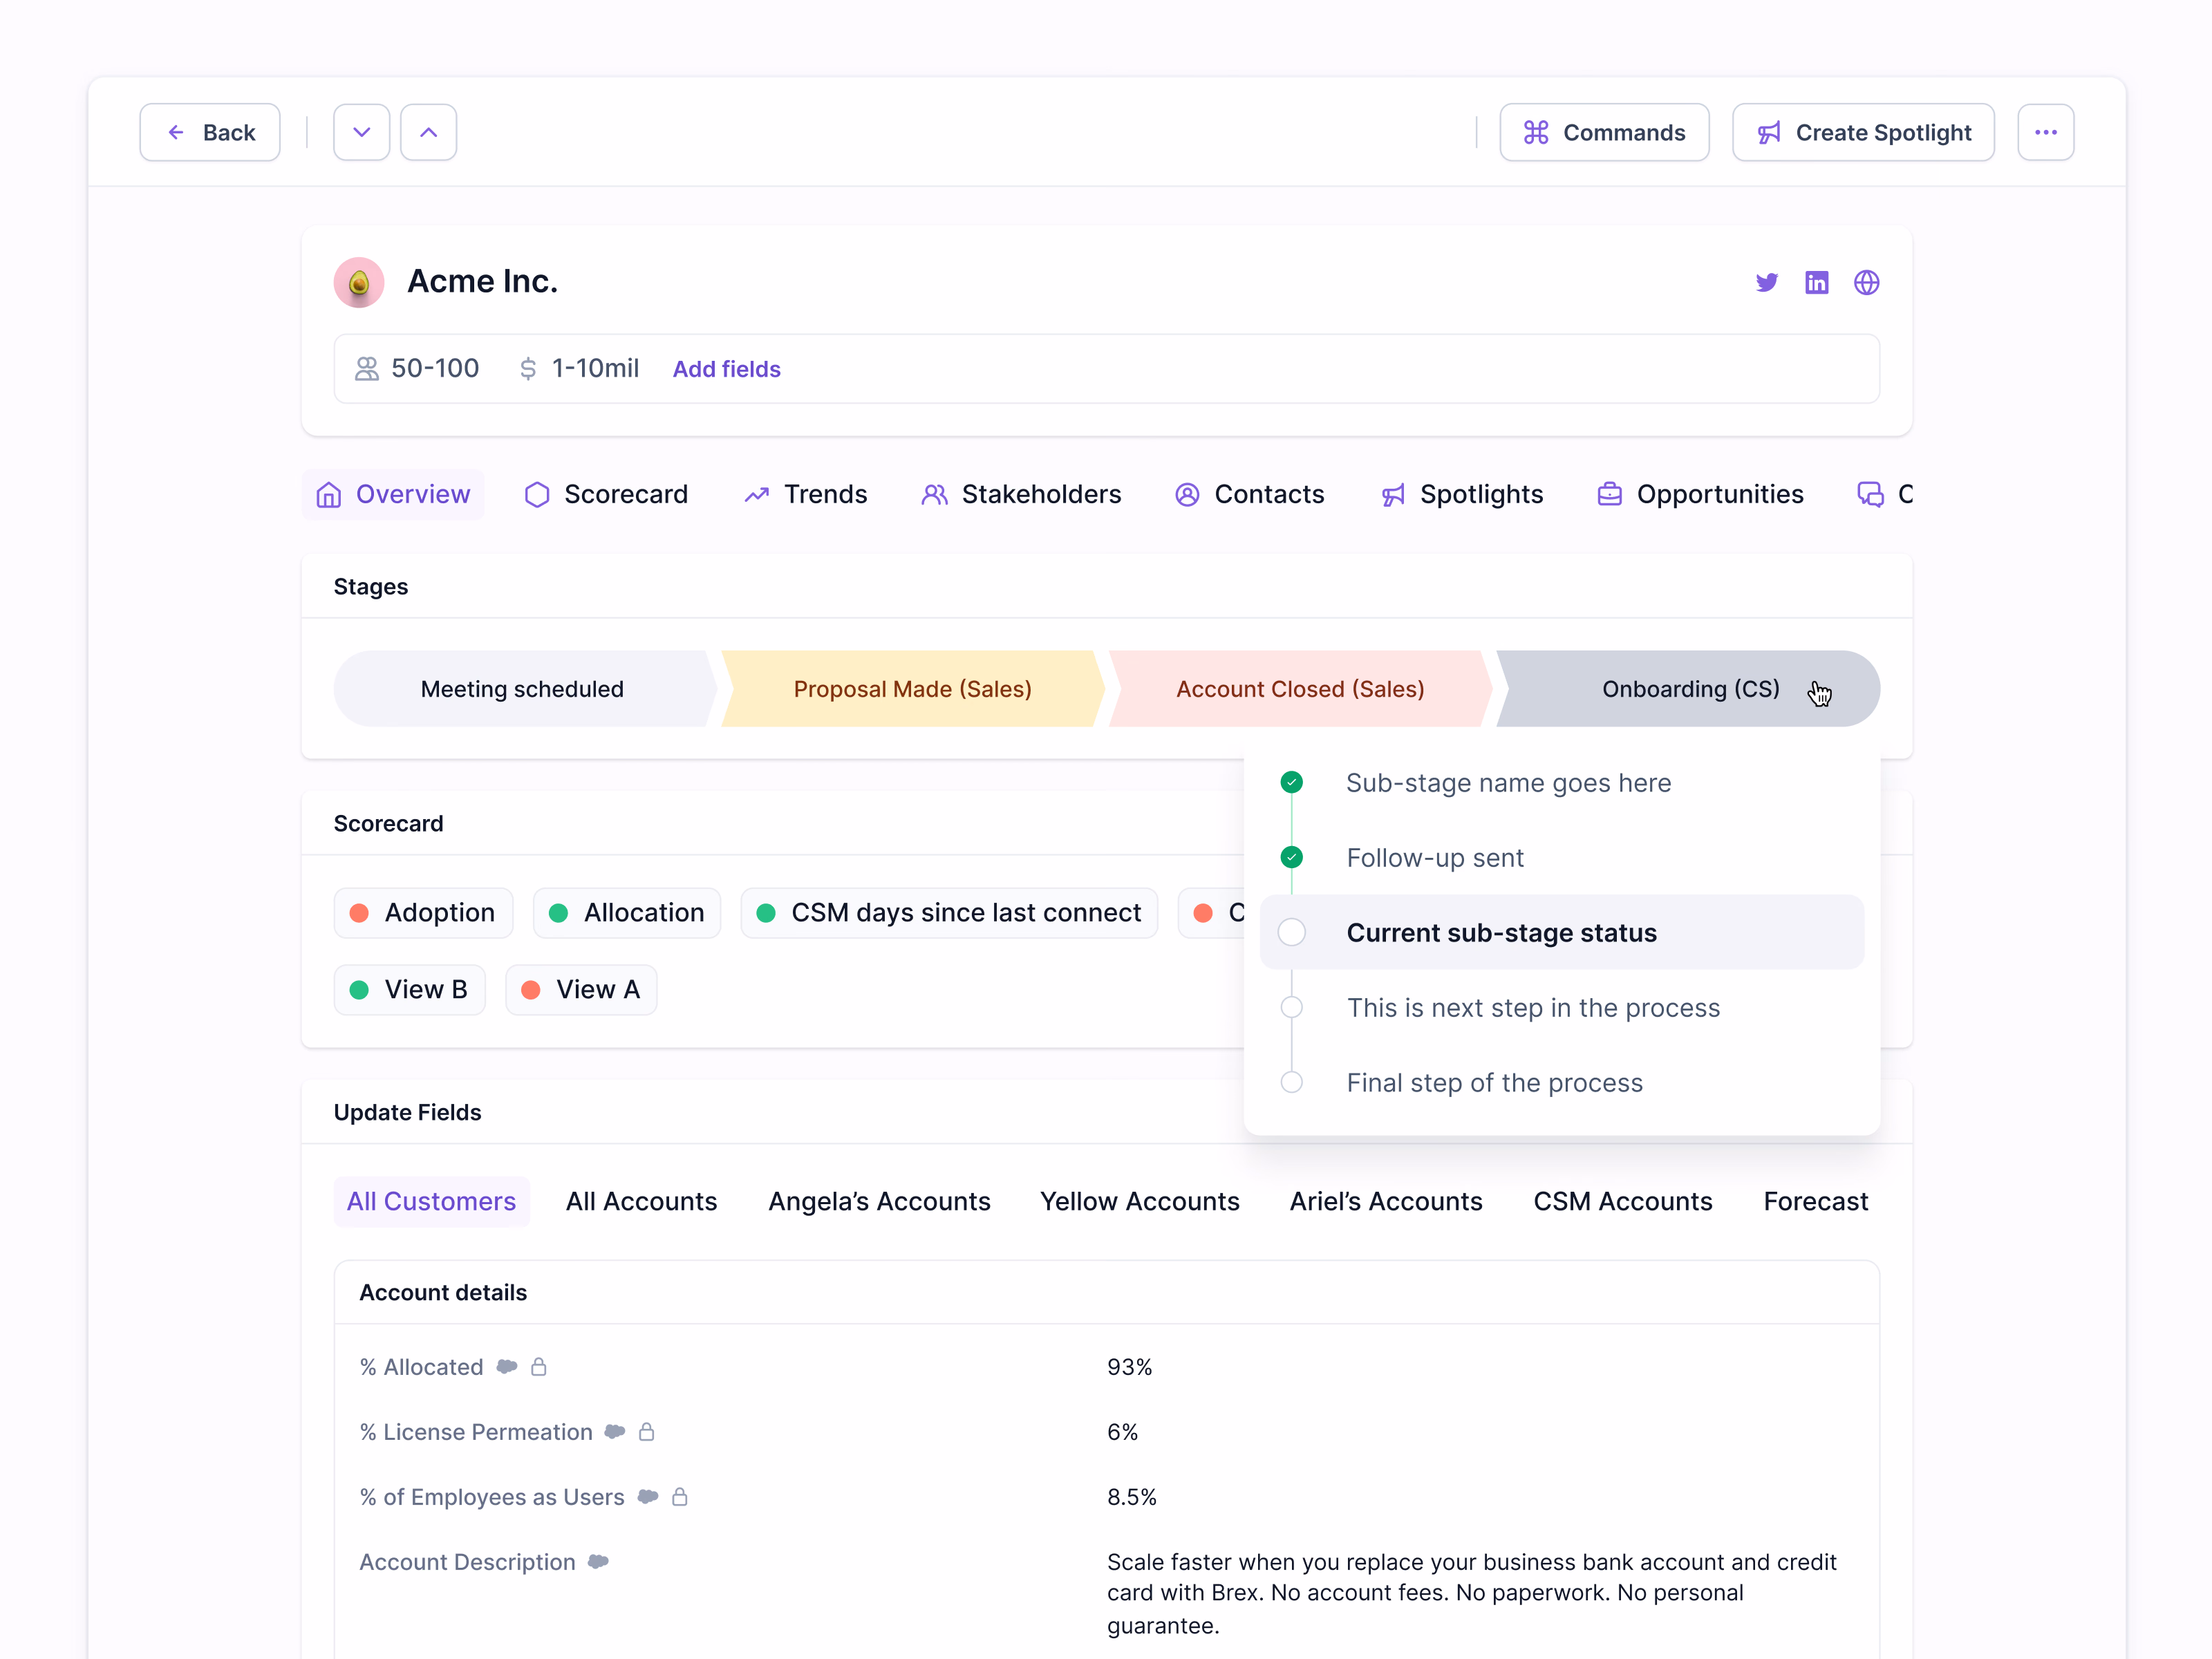Click Final step of the process label
The width and height of the screenshot is (2212, 1659).
coord(1494,1083)
